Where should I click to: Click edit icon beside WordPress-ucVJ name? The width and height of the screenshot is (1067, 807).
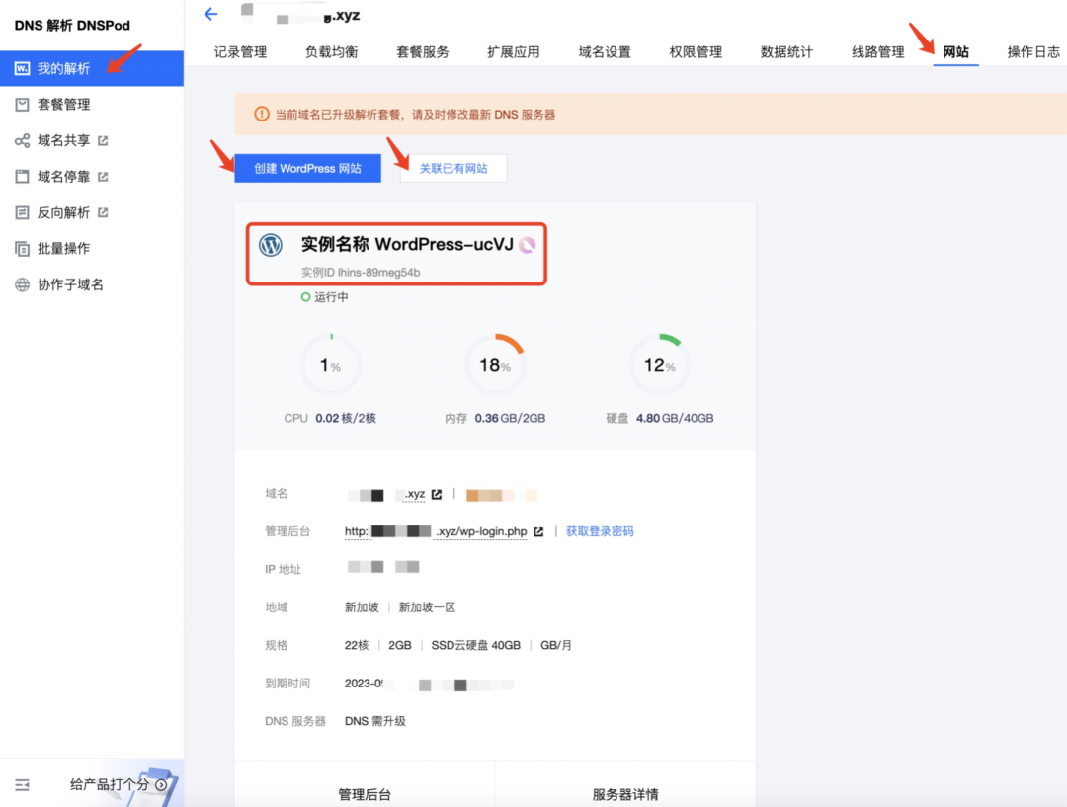528,245
